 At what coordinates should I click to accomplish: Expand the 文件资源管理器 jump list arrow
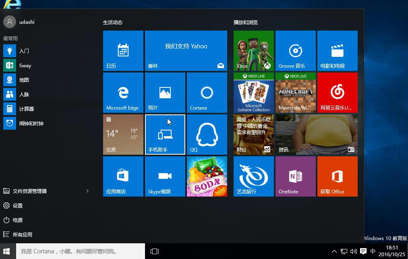pos(87,191)
